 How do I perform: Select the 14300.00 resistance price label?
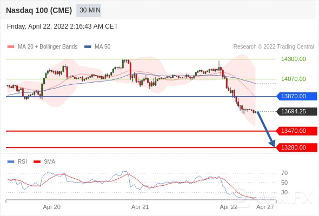[x=294, y=59]
